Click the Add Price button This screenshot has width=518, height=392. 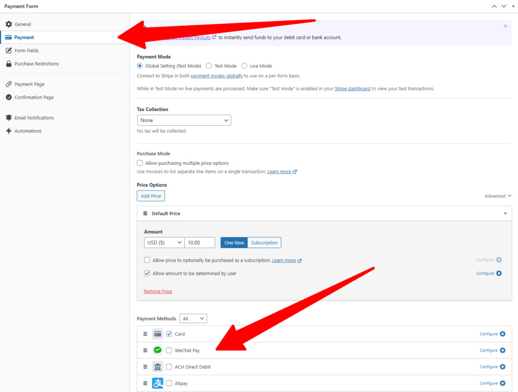(151, 196)
